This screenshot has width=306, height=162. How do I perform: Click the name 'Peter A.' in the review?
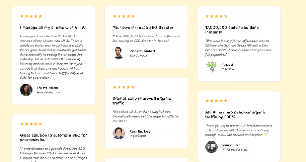(x=228, y=65)
